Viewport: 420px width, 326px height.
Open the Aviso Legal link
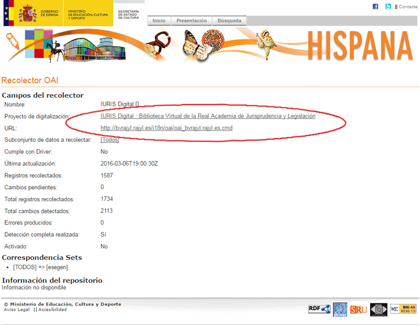point(17,309)
